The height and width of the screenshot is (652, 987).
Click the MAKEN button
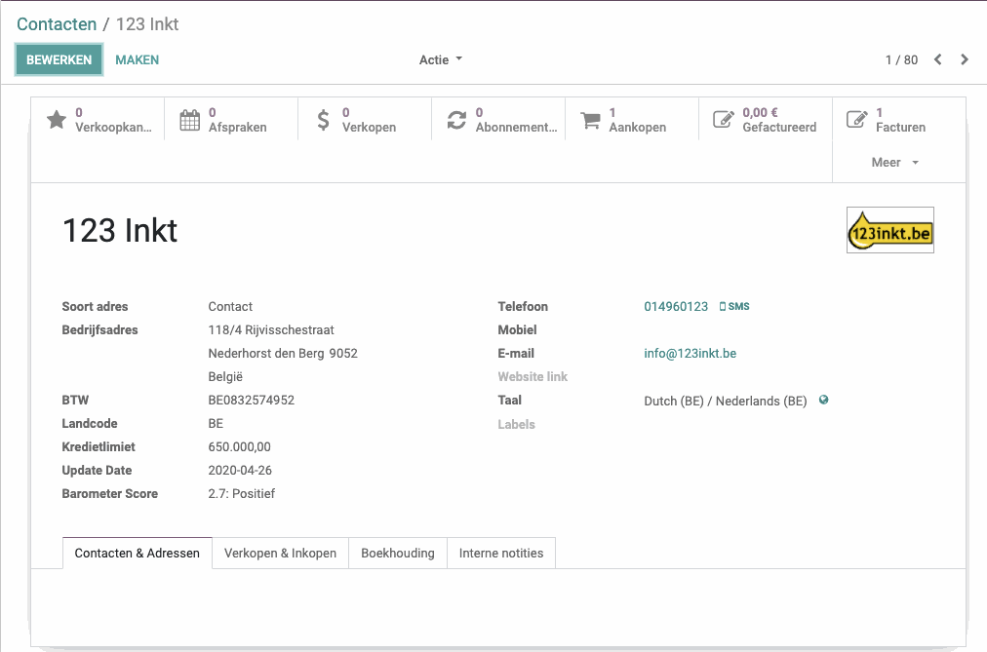[x=138, y=59]
